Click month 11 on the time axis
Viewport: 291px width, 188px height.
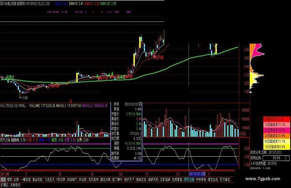tap(147, 174)
